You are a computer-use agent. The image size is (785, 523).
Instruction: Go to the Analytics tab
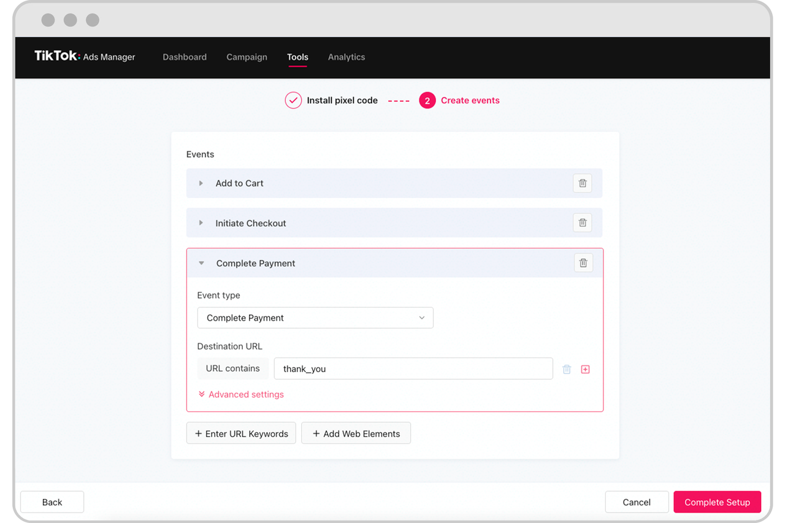click(x=346, y=57)
